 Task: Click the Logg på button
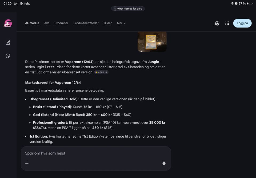[242, 23]
